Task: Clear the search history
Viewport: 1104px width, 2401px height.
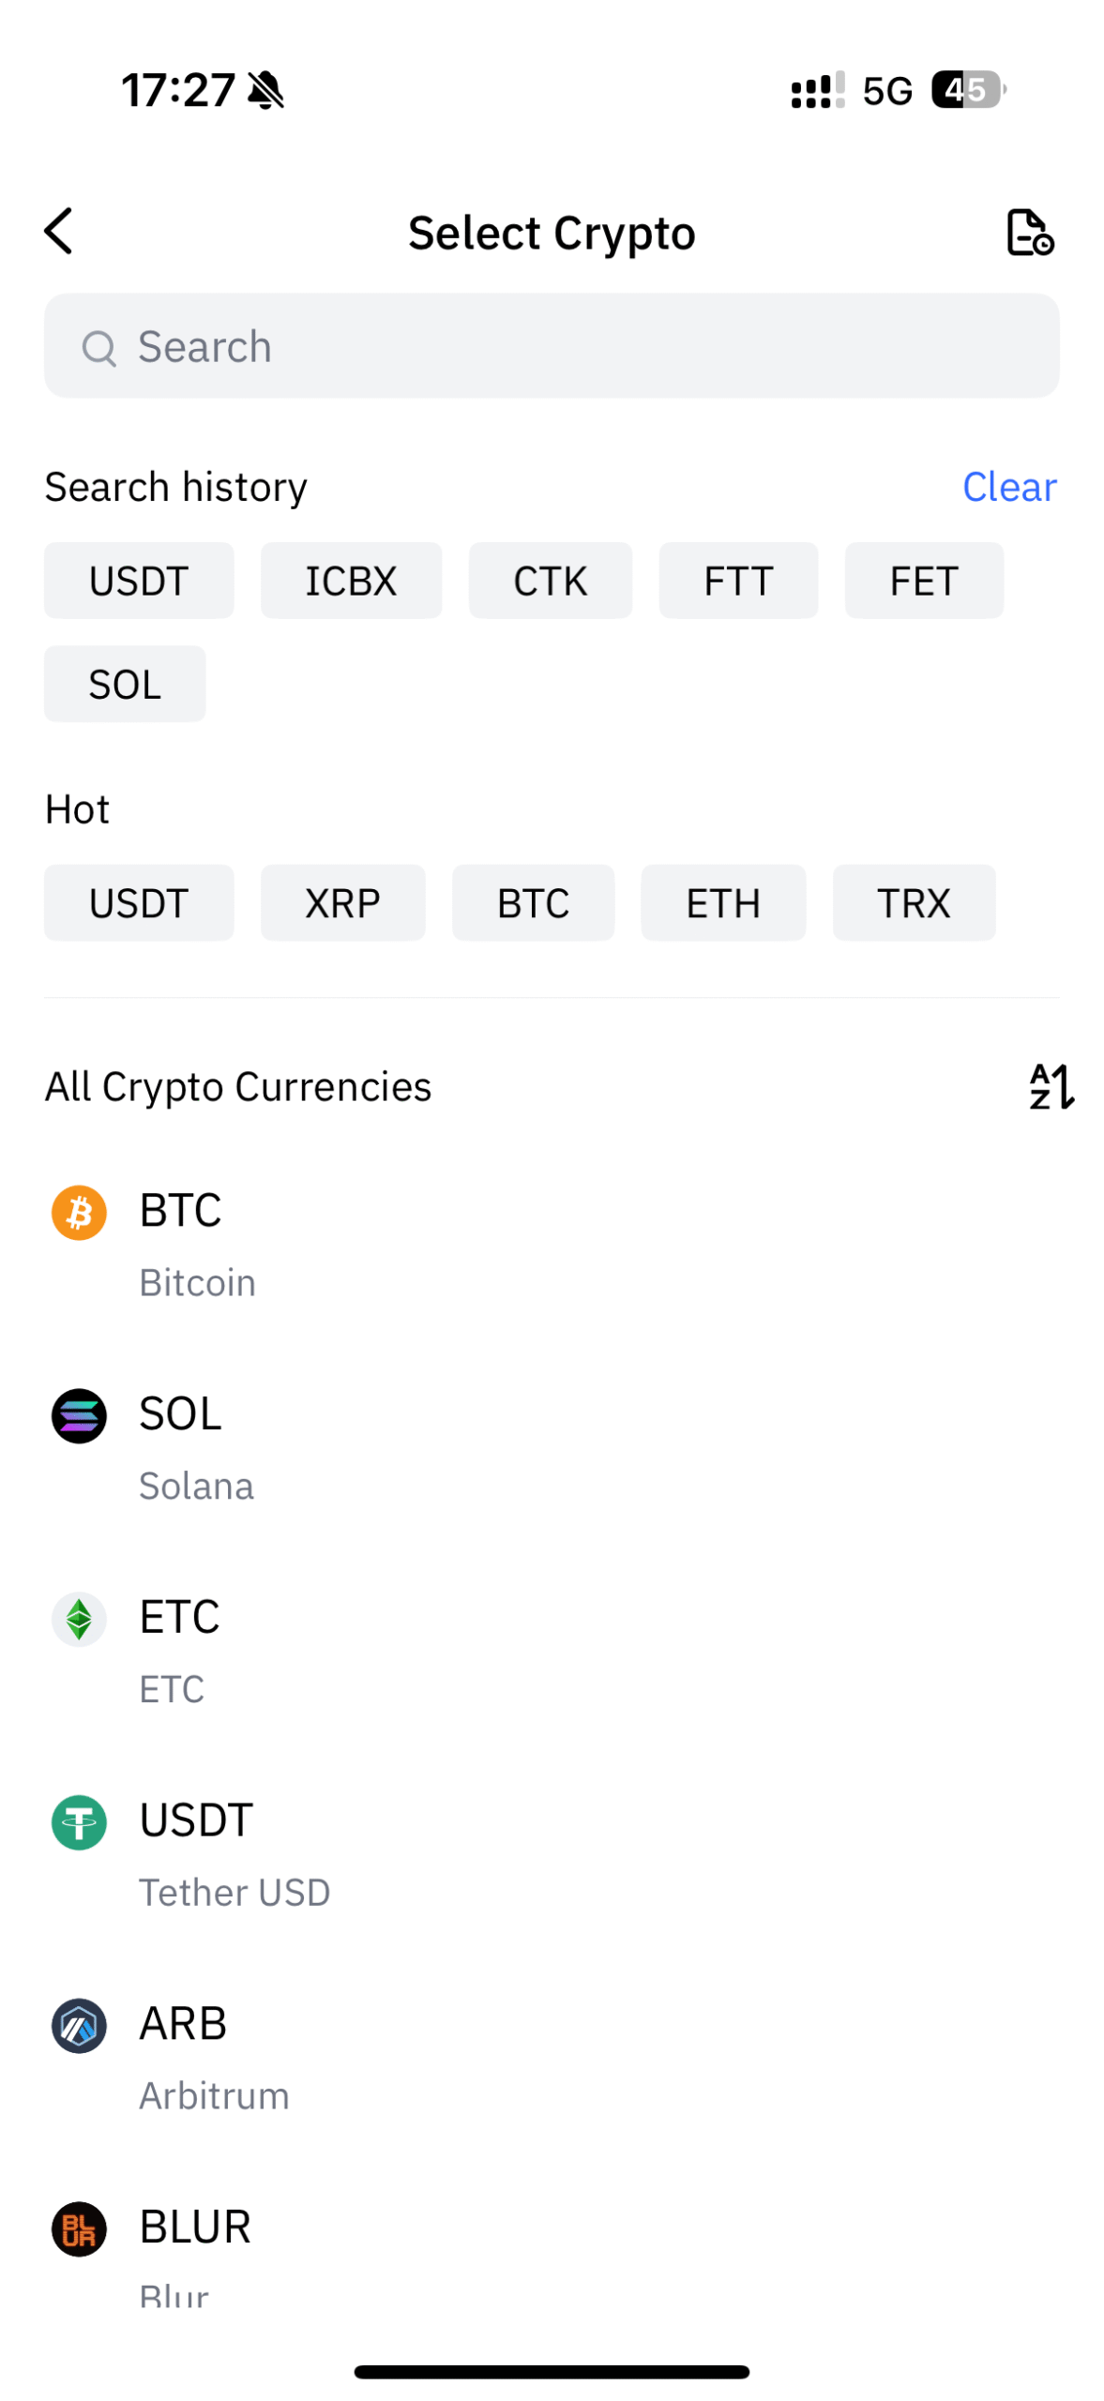Action: pos(1008,487)
